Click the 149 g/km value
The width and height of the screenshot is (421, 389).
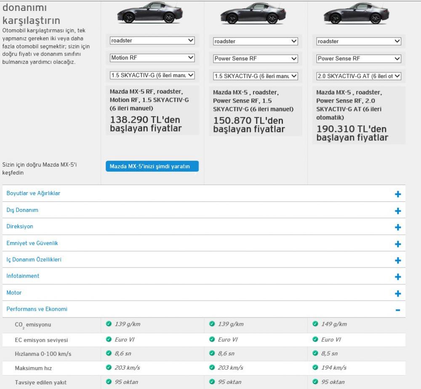click(334, 324)
